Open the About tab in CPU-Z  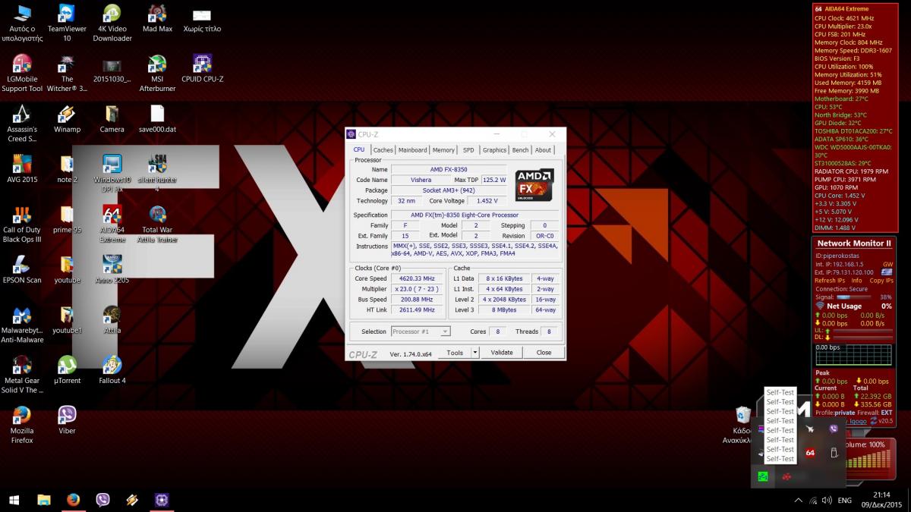(x=544, y=150)
